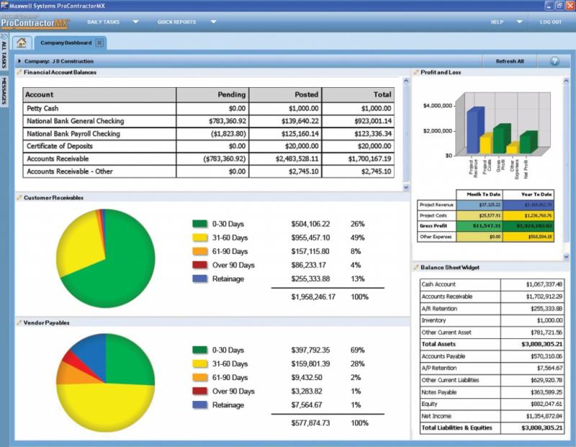Click the app icon in the title bar
576x447 pixels.
click(5, 6)
